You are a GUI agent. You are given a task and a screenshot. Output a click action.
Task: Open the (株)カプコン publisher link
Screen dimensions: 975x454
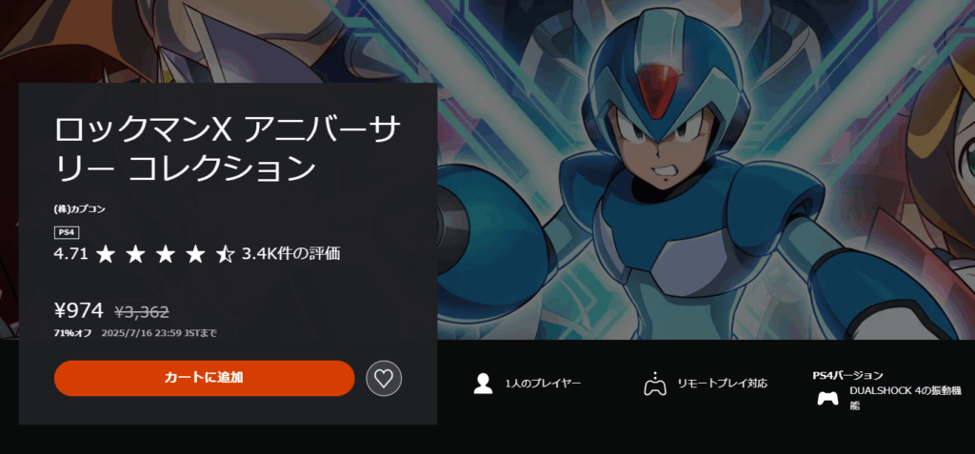[80, 209]
